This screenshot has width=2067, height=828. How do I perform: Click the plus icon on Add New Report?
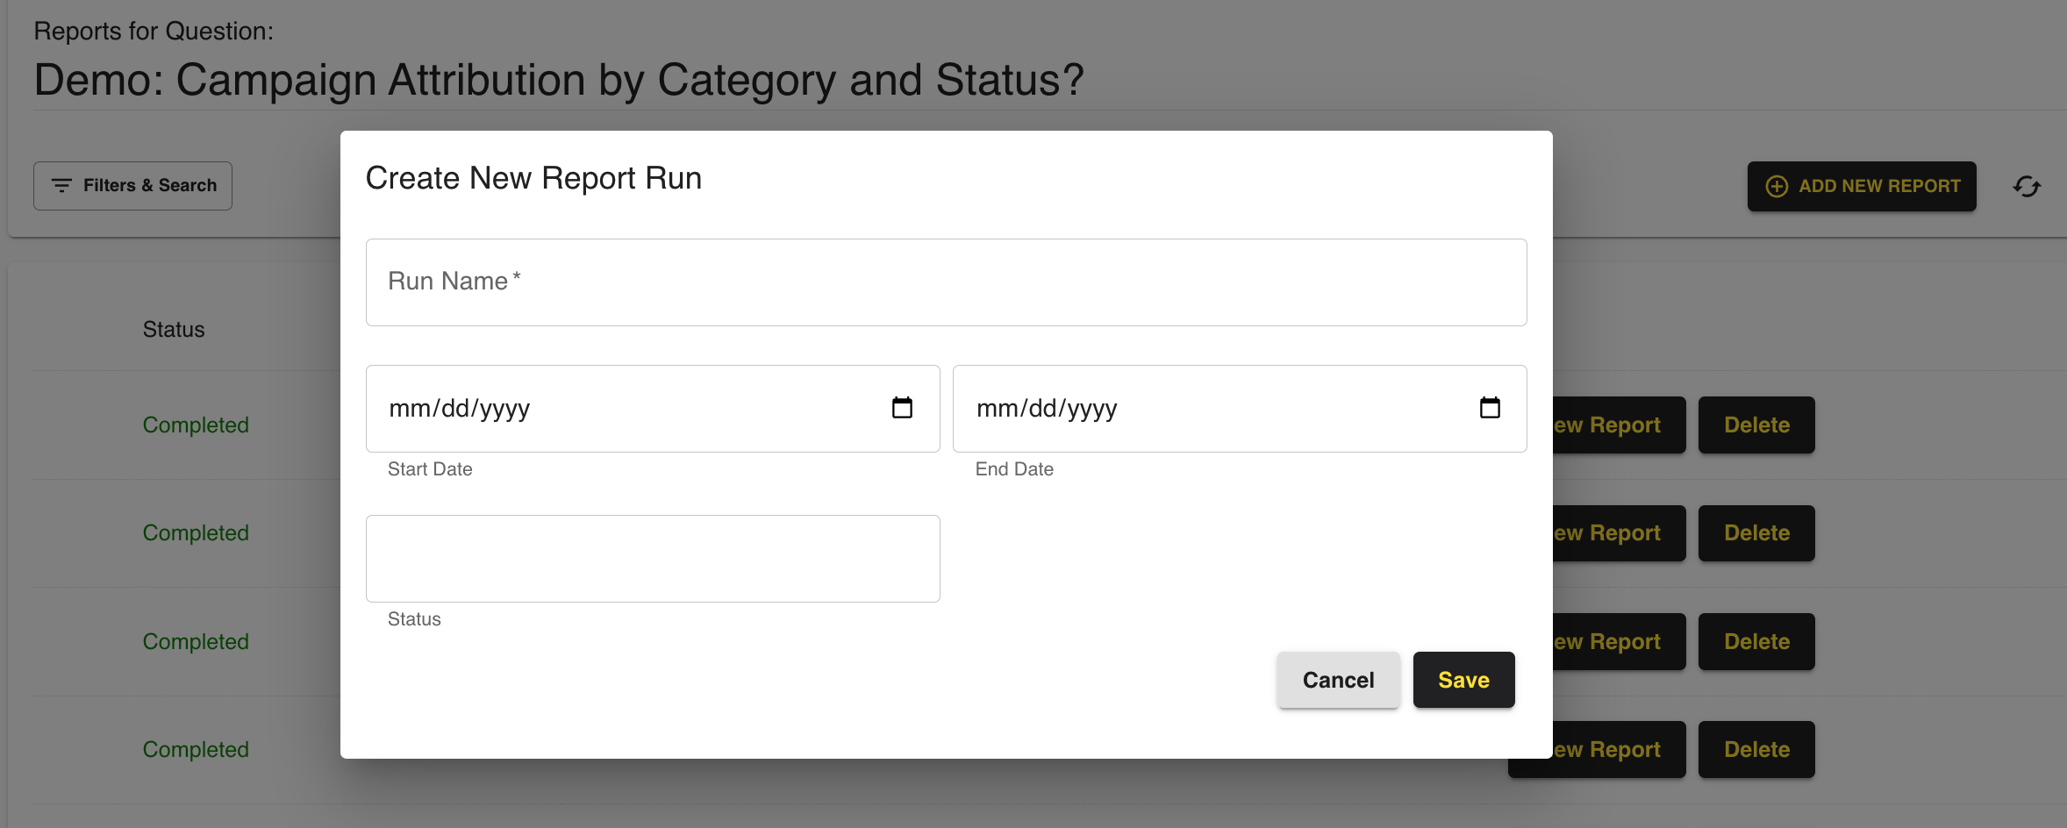pos(1777,186)
